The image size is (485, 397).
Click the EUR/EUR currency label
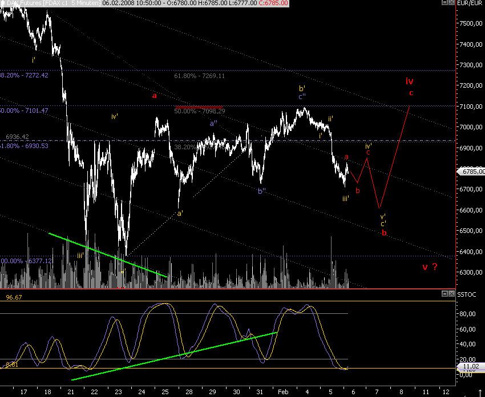pyautogui.click(x=469, y=3)
